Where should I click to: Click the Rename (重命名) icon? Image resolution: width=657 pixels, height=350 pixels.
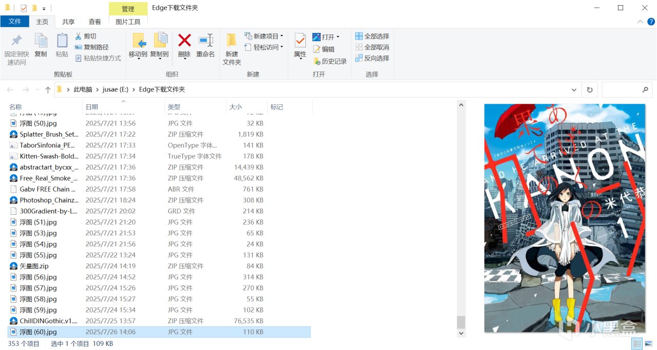click(206, 40)
